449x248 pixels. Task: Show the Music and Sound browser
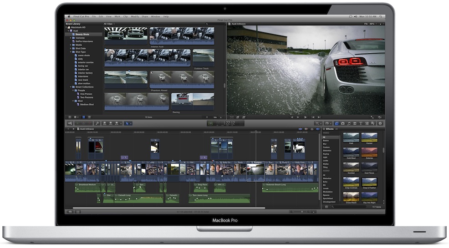point(349,124)
